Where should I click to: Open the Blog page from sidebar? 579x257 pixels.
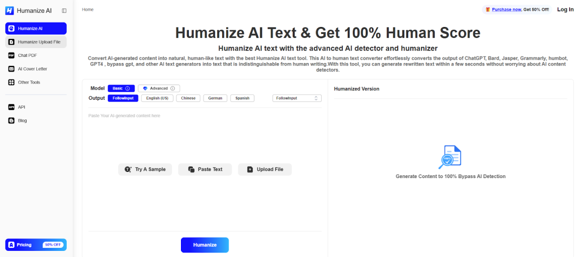click(x=22, y=121)
